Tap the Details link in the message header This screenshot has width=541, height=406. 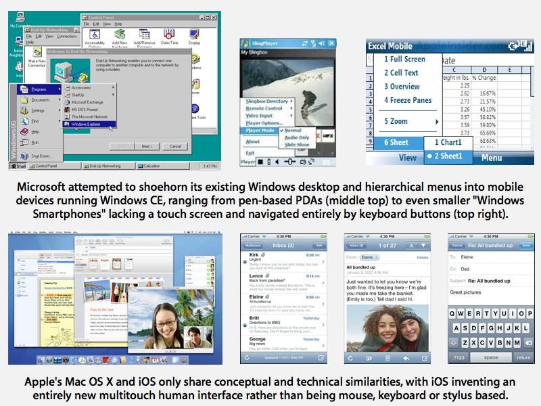pyautogui.click(x=422, y=258)
